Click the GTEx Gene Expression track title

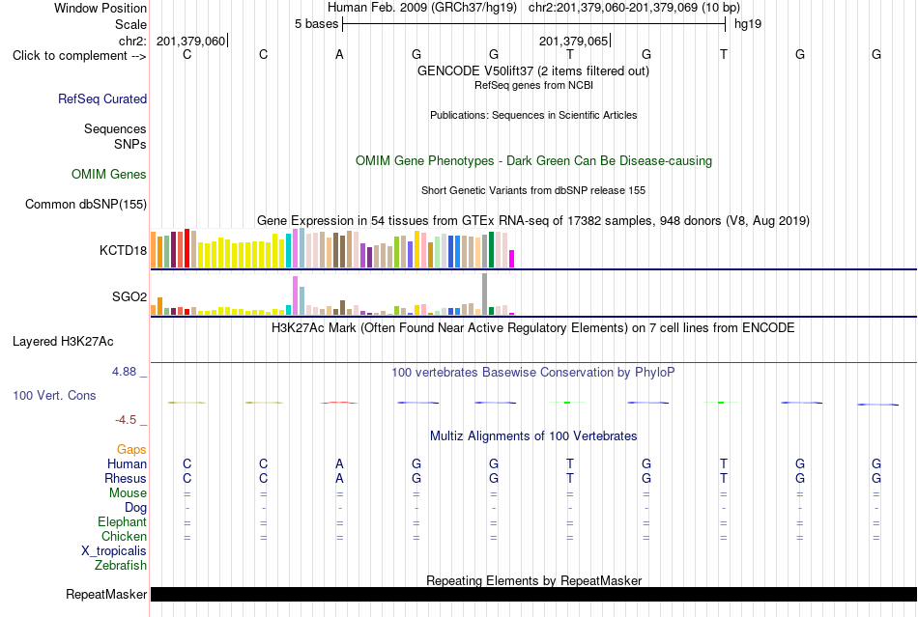[x=532, y=220]
